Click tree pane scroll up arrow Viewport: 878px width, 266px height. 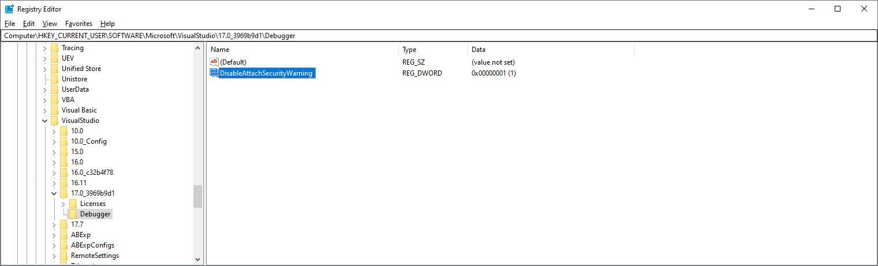pyautogui.click(x=198, y=48)
